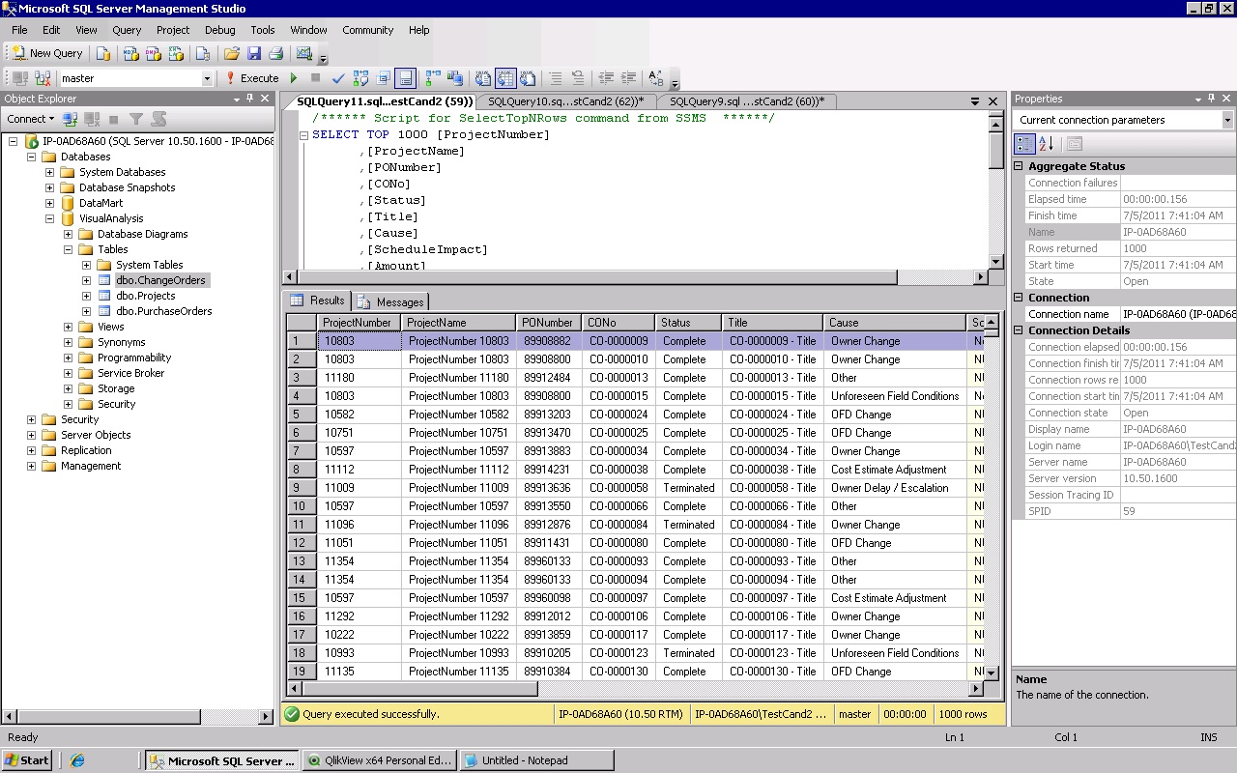
Task: Sort properties alphabetically with the A-Z icon
Action: click(x=1047, y=144)
